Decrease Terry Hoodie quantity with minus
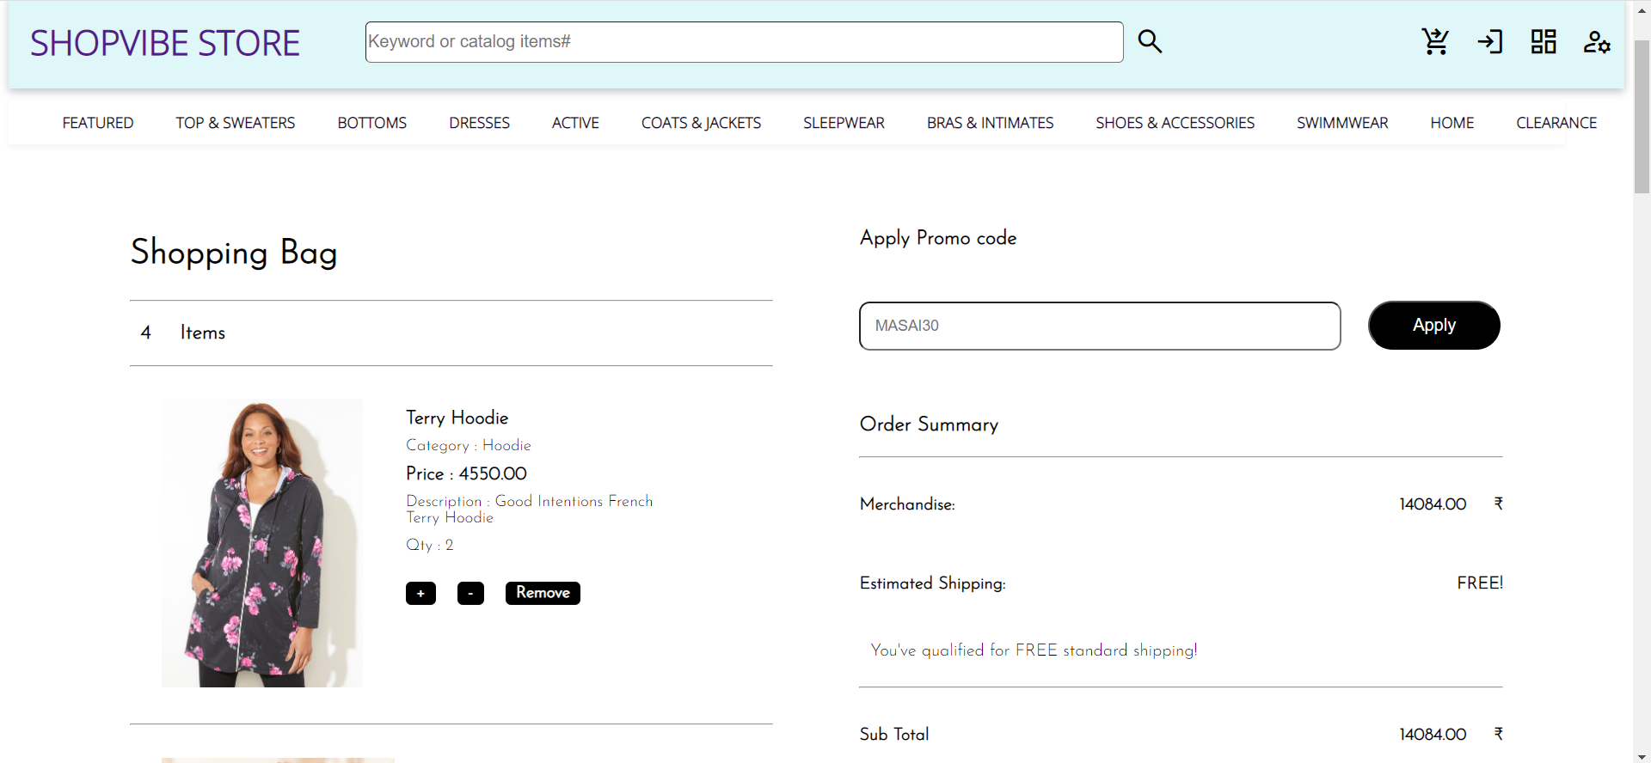 point(470,593)
